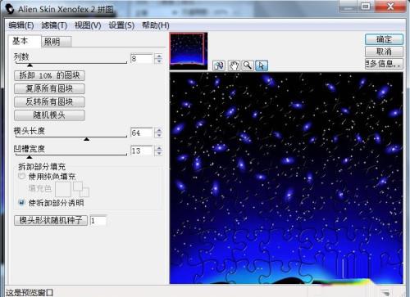Click the Alien Skin app icon in the title bar
Image resolution: width=410 pixels, height=297 pixels.
click(x=10, y=9)
